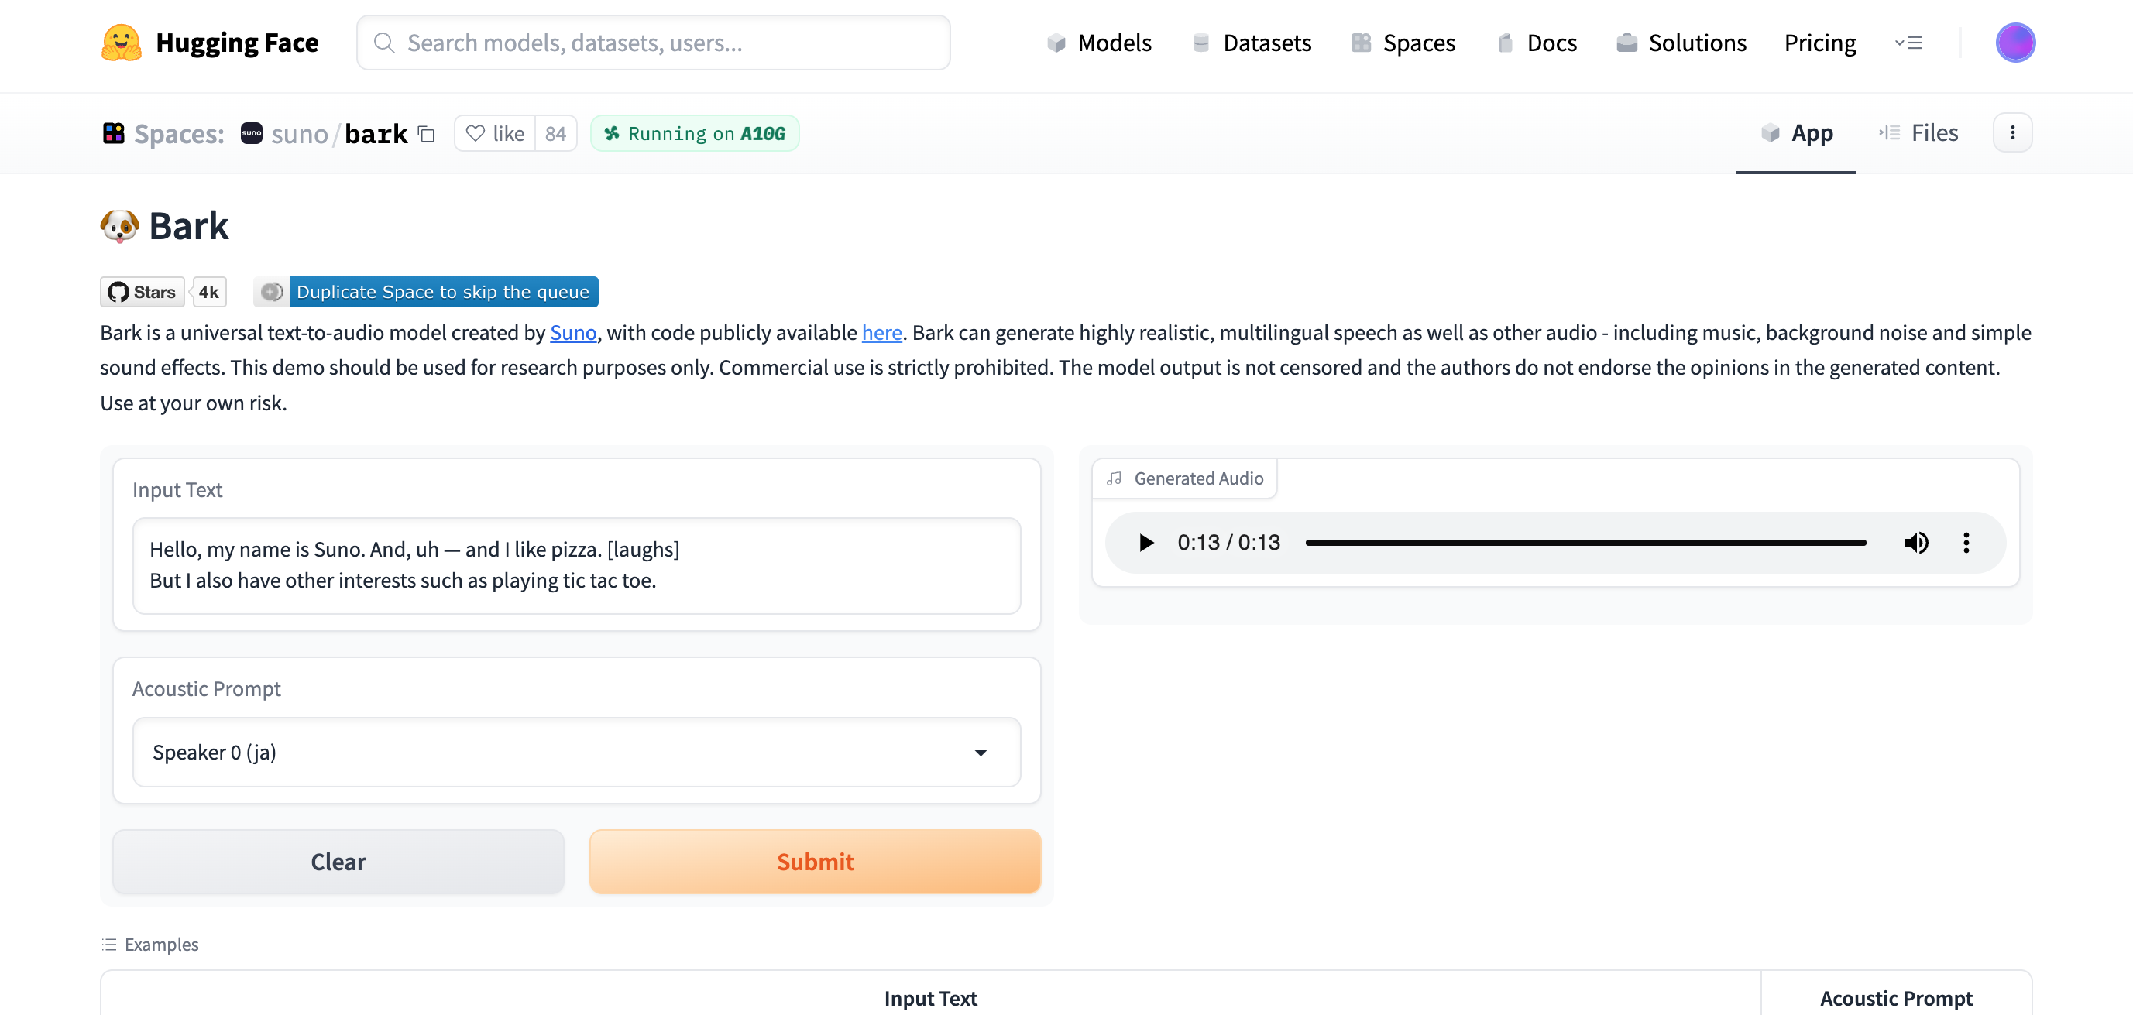The height and width of the screenshot is (1015, 2133).
Task: Open the space options three-dot menu
Action: pos(2012,133)
